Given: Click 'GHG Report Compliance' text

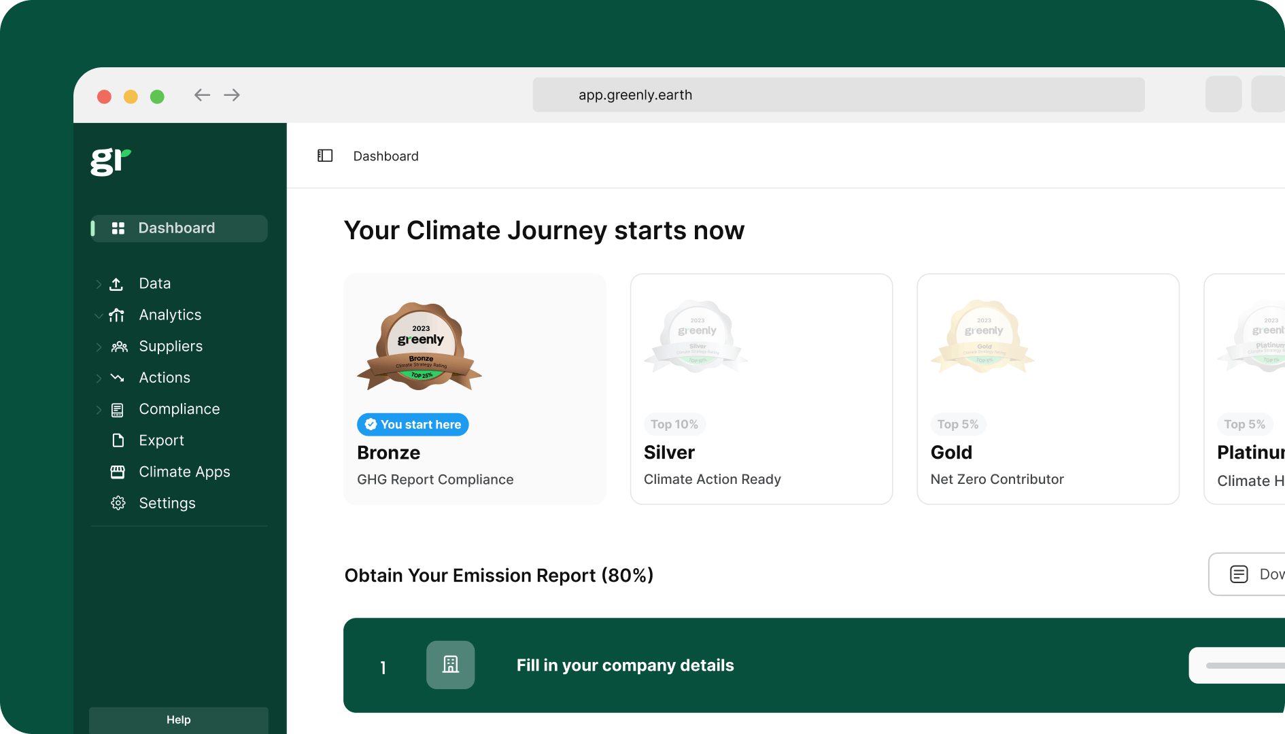Looking at the screenshot, I should coord(435,480).
